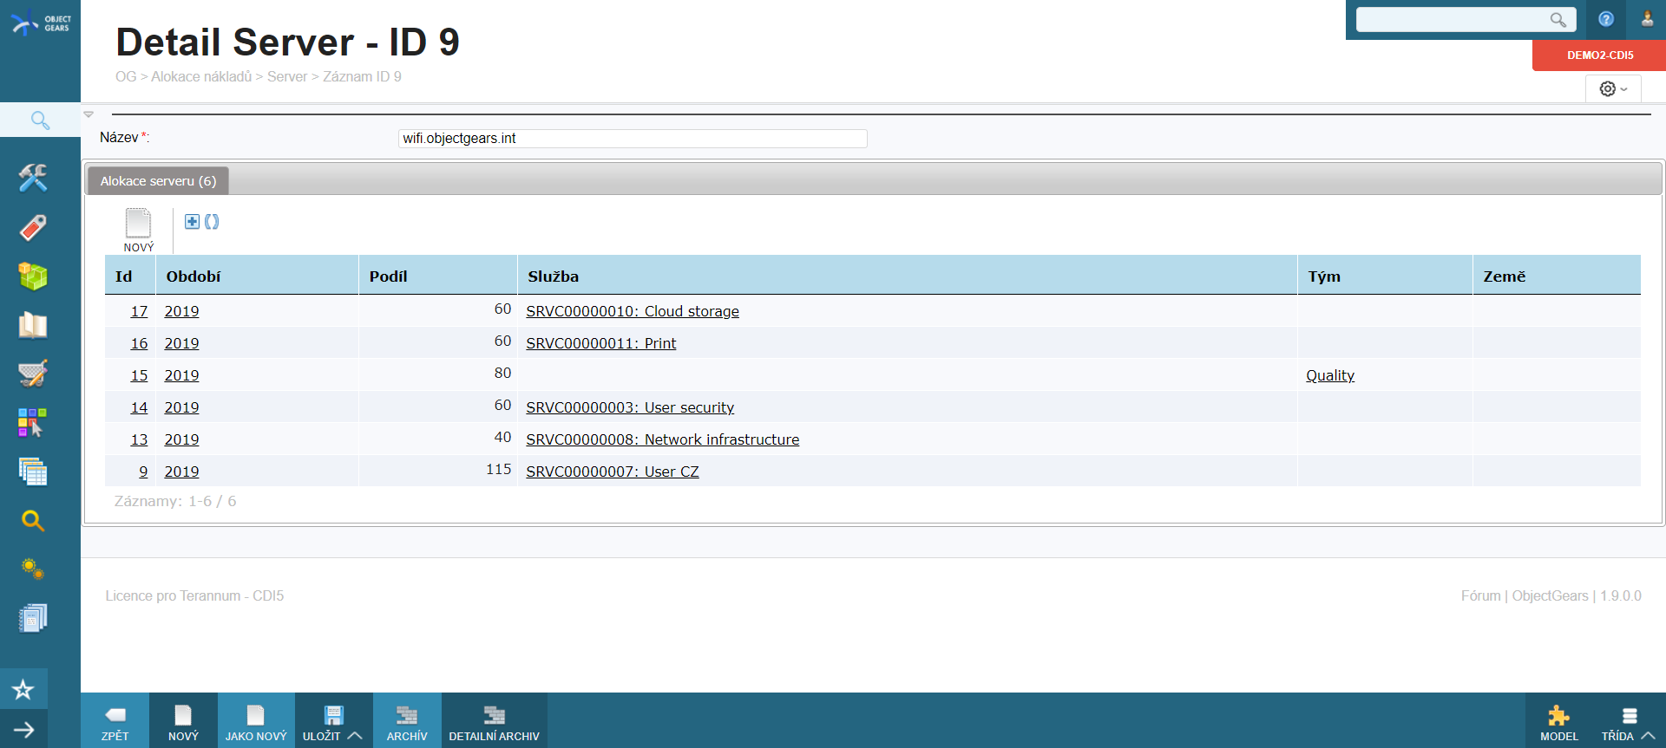Click the parentheses icon beside plus
Screen dimensions: 1666x748
pyautogui.click(x=212, y=222)
